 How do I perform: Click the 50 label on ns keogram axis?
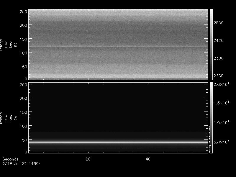point(25,67)
